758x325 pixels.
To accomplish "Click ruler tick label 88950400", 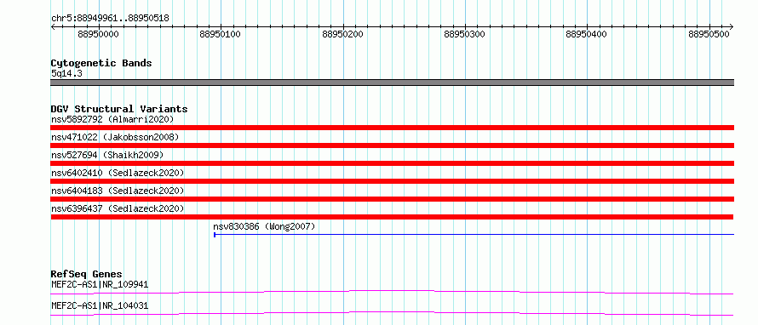I will (x=587, y=34).
